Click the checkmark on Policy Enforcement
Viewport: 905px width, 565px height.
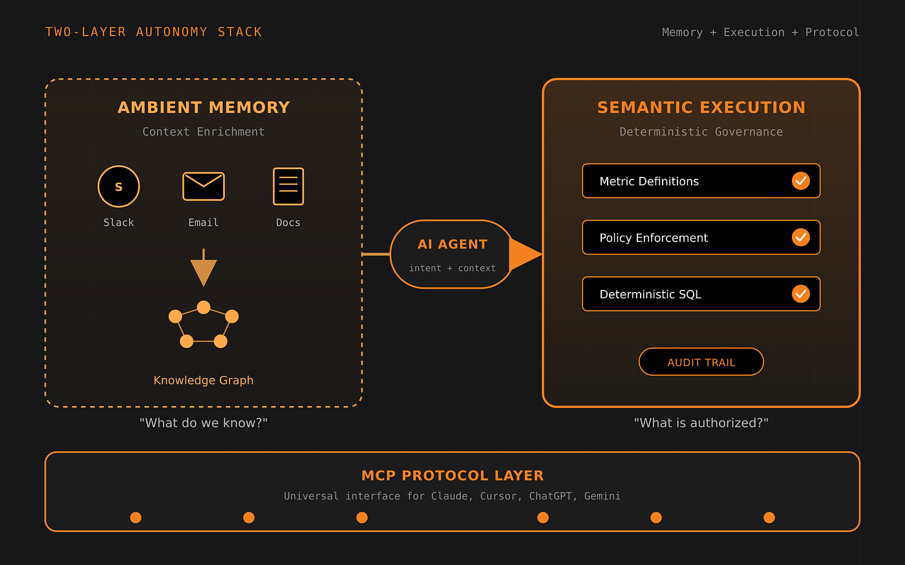801,238
